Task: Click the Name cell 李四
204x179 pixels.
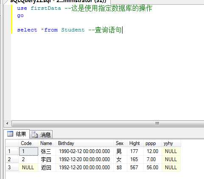Action: coord(47,159)
